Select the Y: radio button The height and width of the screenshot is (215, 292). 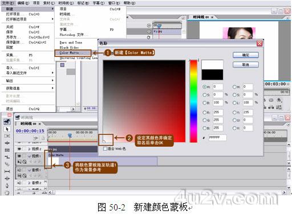234,113
